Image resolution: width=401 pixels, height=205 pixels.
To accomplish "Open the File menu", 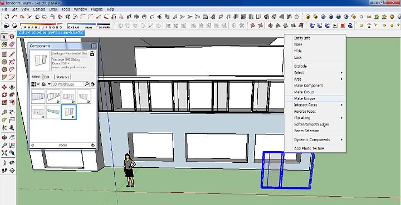I will 4,9.
